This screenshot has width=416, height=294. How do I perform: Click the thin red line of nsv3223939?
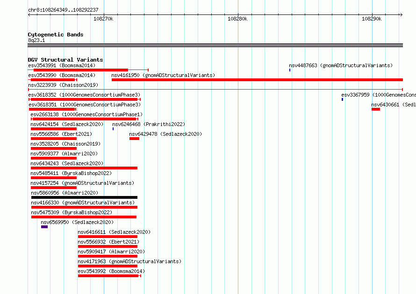pos(215,90)
